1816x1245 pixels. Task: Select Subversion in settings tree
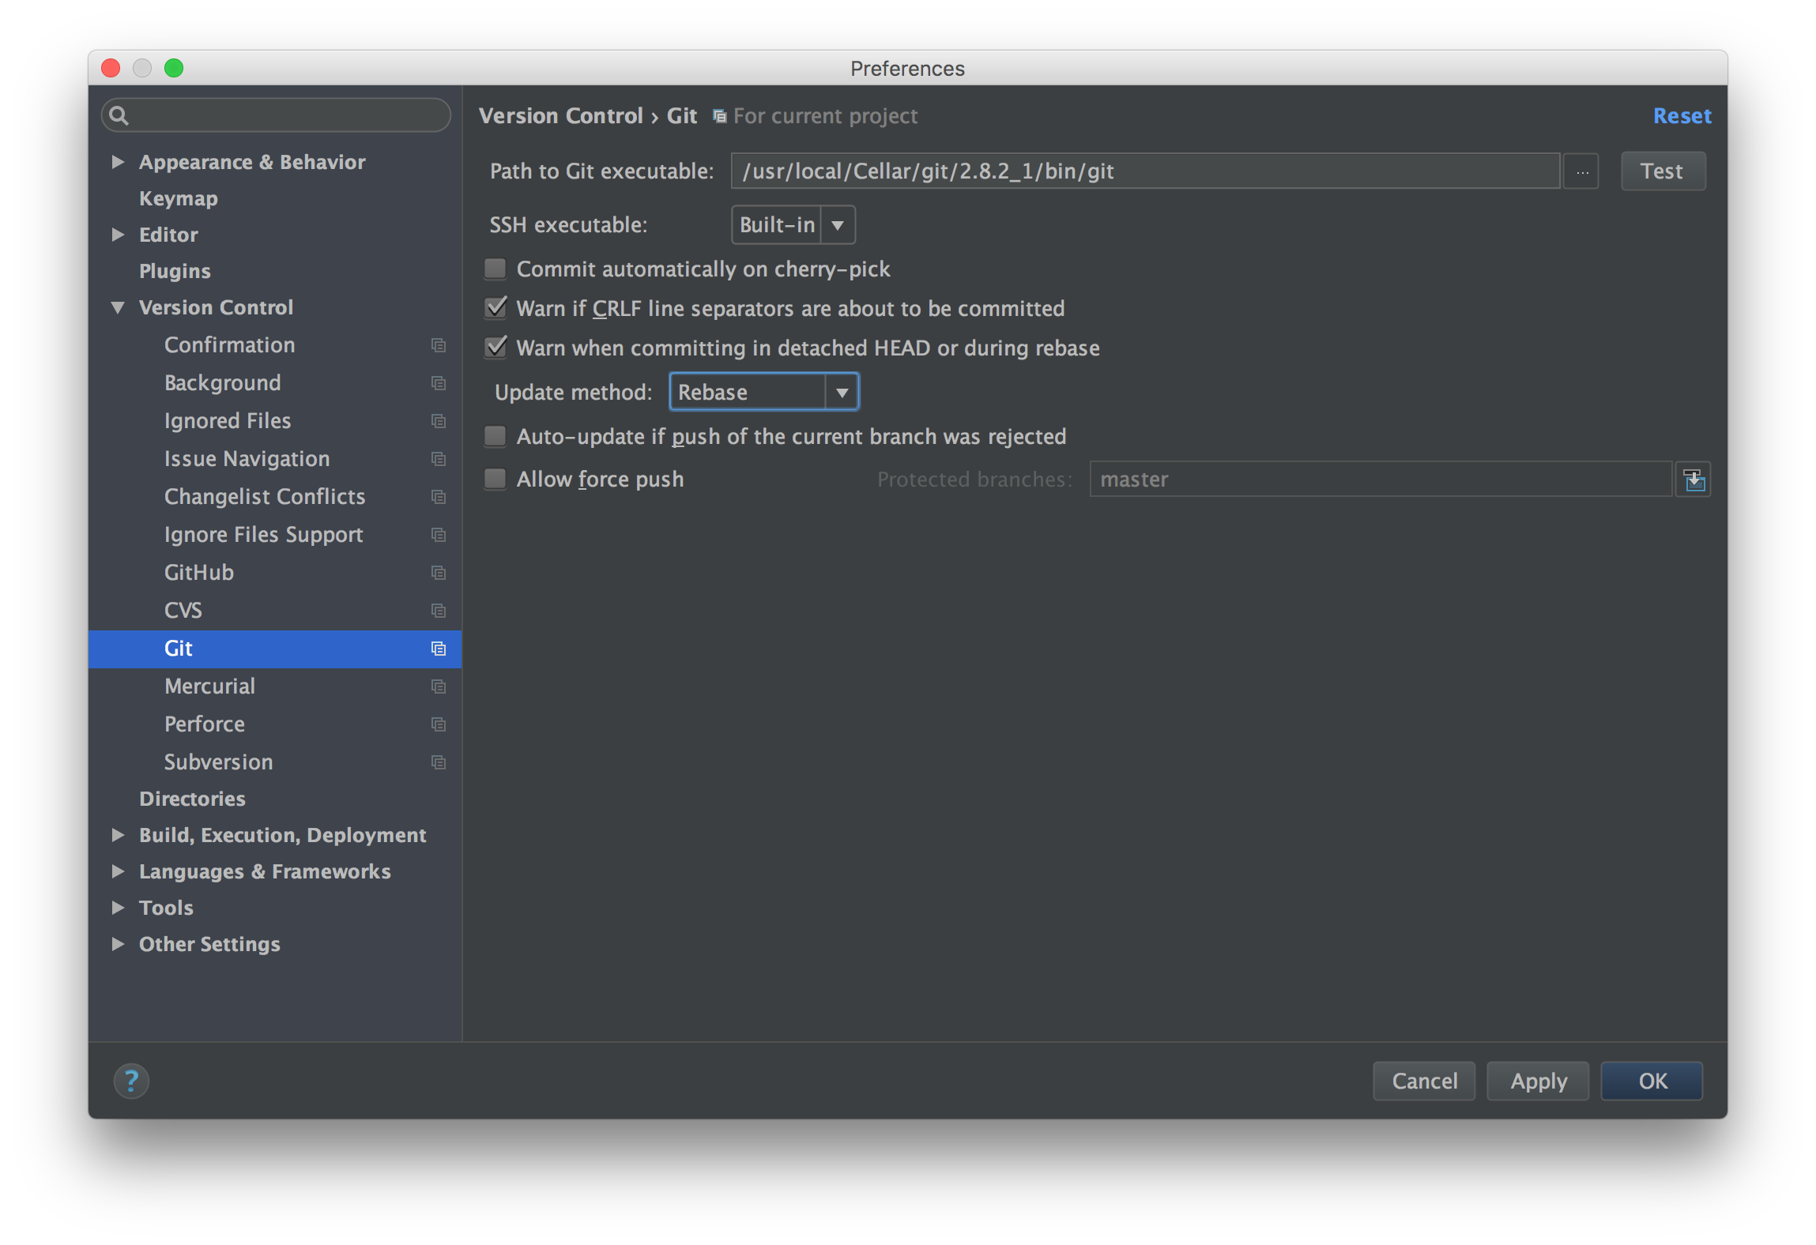pos(218,762)
